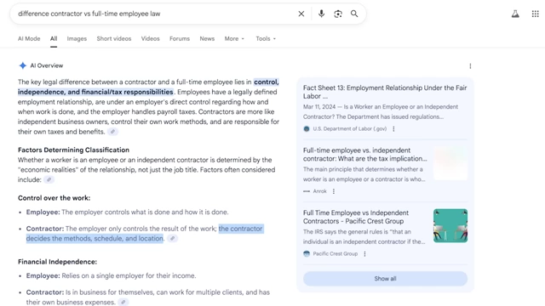
Task: Click 'Financial Independence:' heading
Action: [57, 262]
